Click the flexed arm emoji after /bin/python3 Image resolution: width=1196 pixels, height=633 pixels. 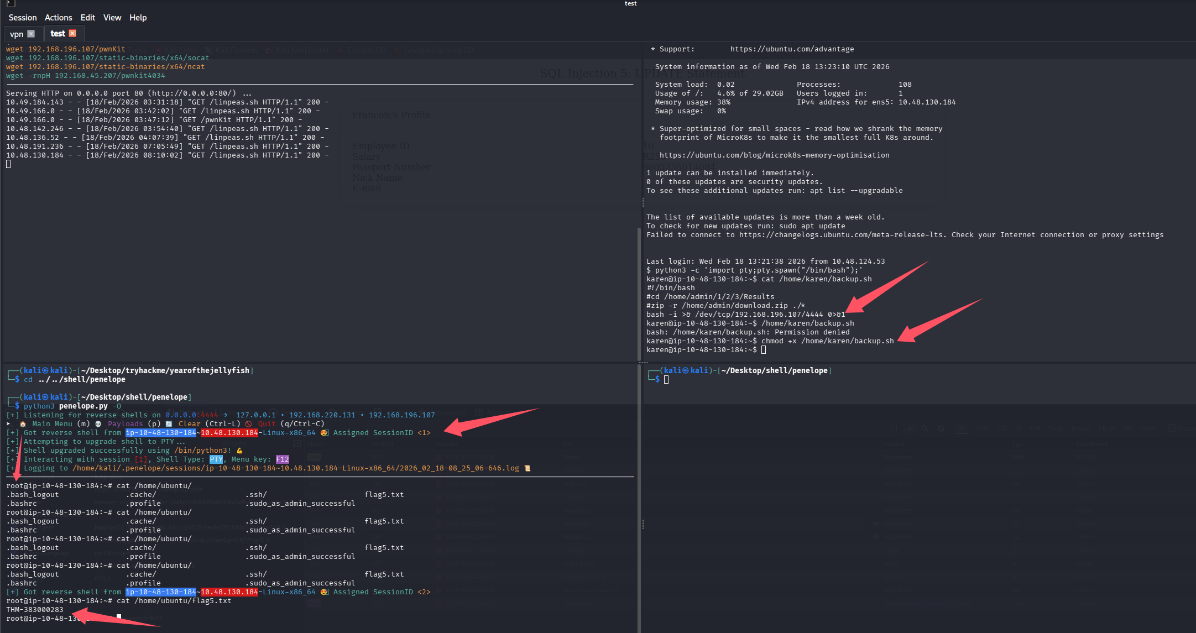pyautogui.click(x=239, y=451)
